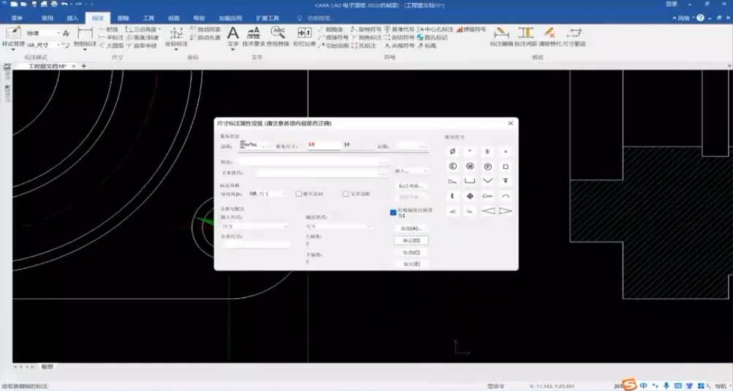Toggle 文字边框 text border checkbox

[x=346, y=194]
